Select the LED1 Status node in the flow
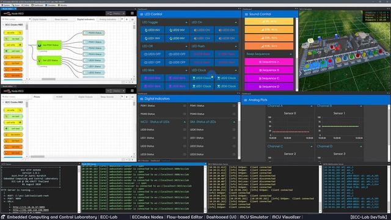This screenshot has height=220, width=391. [x=93, y=67]
